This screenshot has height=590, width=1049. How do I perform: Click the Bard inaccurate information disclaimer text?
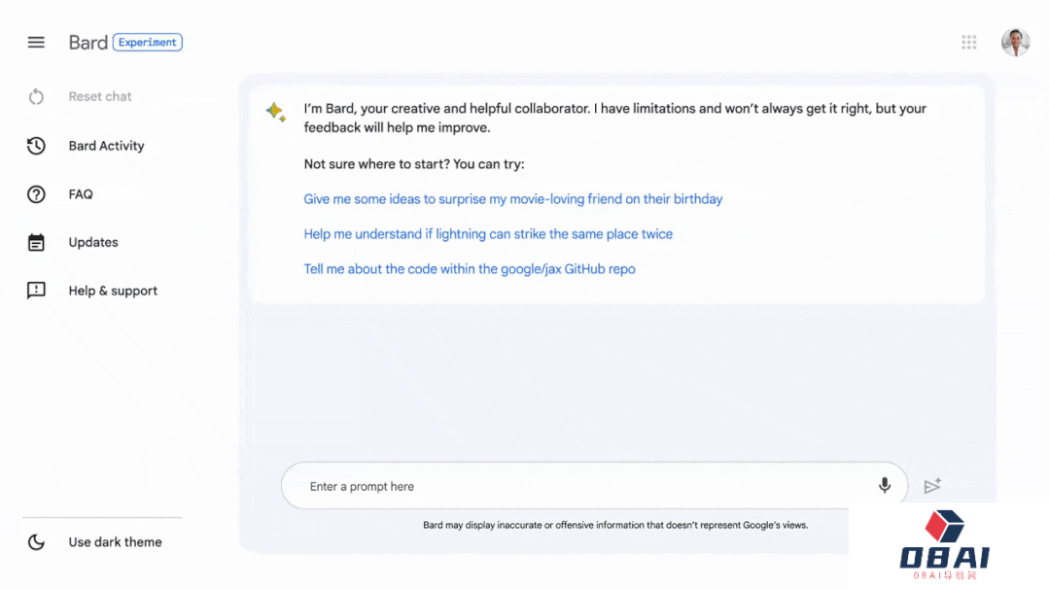pos(615,525)
